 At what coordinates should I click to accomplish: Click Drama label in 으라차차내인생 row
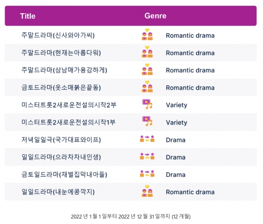(x=176, y=157)
